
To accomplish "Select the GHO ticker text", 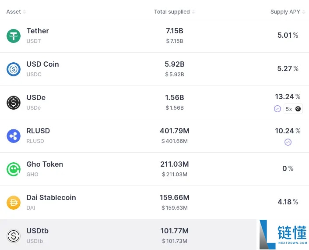I will pos(32,175).
